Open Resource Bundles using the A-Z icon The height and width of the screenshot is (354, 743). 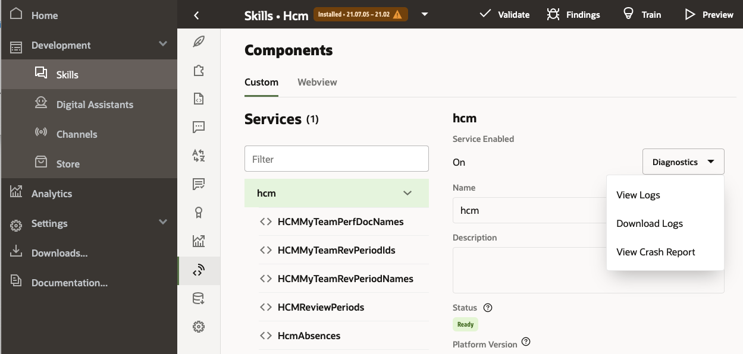pos(199,156)
